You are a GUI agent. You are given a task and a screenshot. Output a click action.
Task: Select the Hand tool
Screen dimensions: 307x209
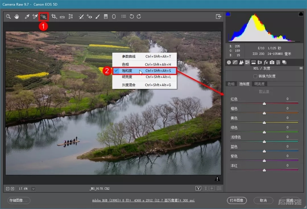[x=17, y=16]
